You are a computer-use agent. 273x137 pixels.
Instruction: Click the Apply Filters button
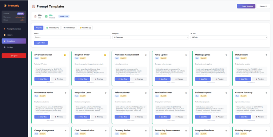pyautogui.click(x=41, y=43)
